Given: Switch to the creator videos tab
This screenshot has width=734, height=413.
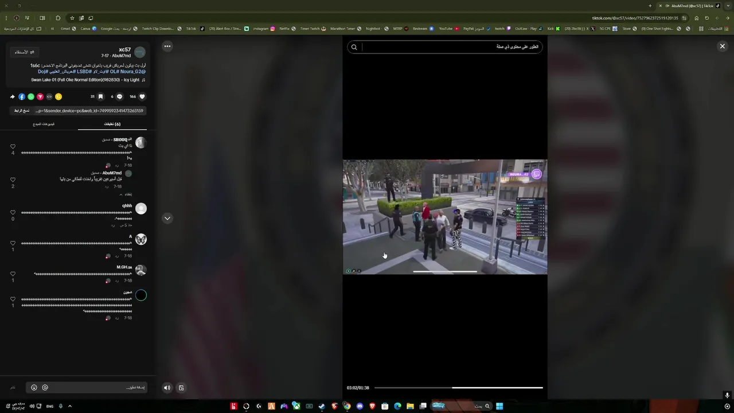Looking at the screenshot, I should 44,124.
